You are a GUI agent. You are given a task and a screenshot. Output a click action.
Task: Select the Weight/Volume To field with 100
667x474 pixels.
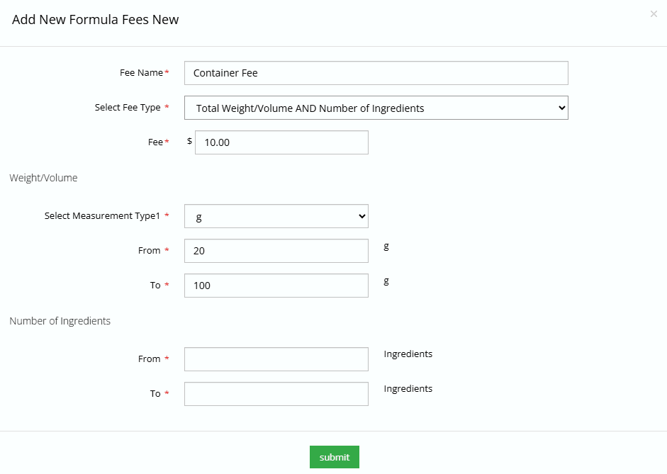pyautogui.click(x=276, y=286)
